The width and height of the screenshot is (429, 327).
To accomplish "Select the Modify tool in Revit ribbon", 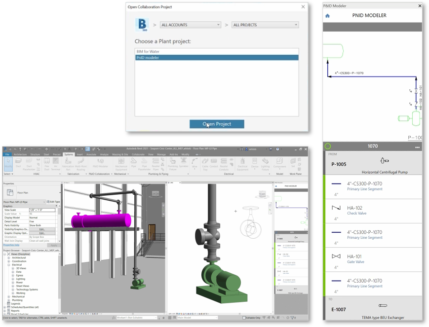I will (x=8, y=164).
